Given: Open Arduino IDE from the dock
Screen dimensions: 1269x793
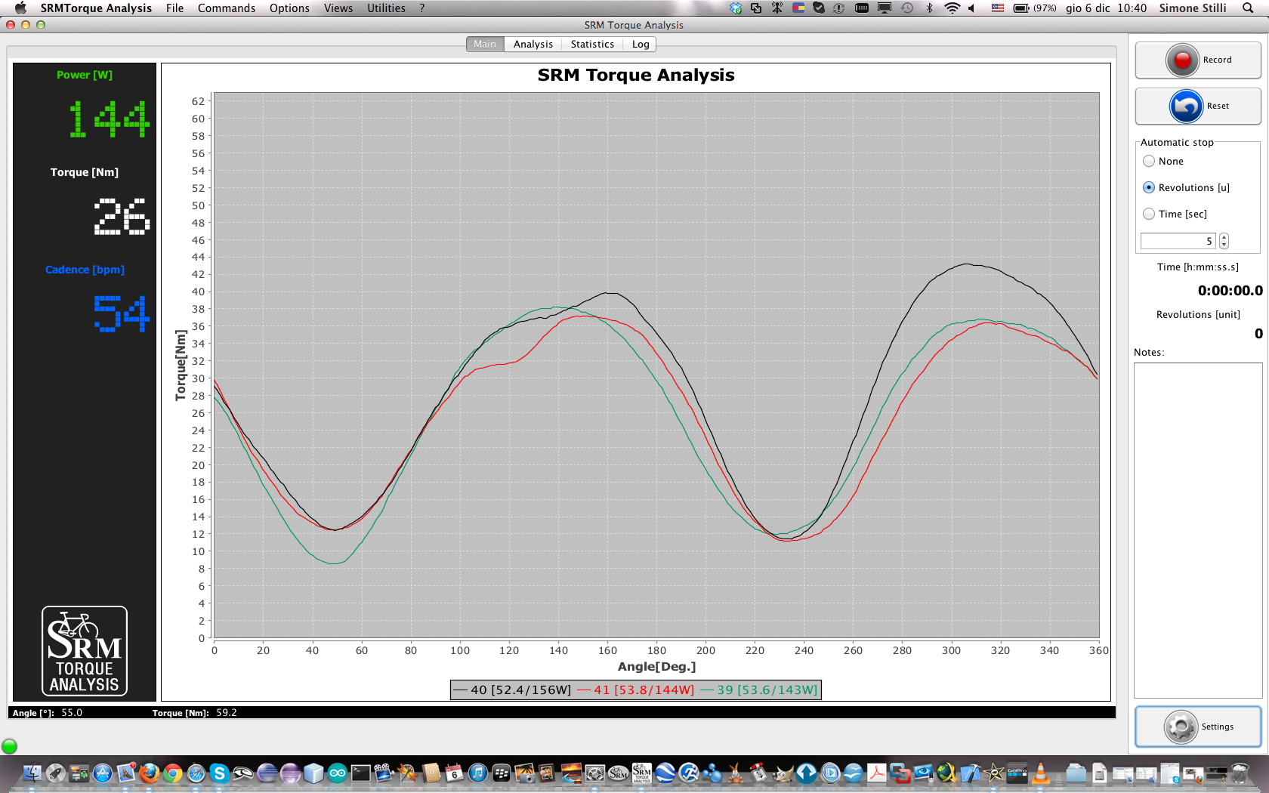Looking at the screenshot, I should [x=337, y=773].
